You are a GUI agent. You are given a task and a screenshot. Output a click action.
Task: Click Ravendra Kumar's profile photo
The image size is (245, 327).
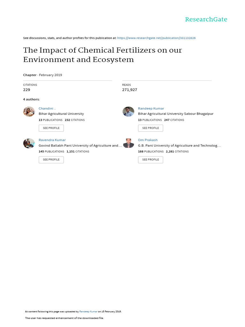[x=29, y=143]
